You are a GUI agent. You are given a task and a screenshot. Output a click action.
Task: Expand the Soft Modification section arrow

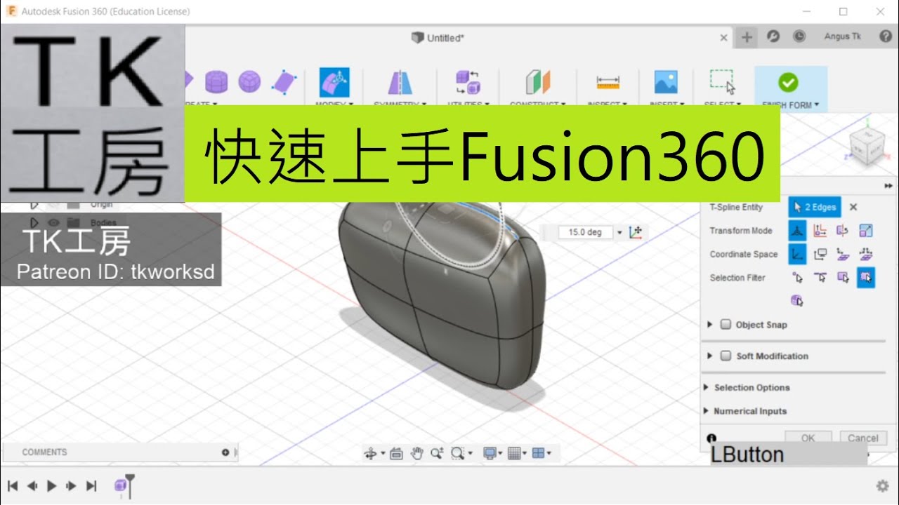pyautogui.click(x=709, y=356)
